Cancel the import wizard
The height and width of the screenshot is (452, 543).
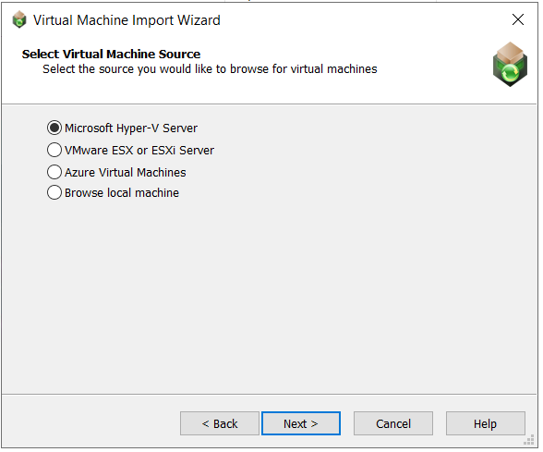point(393,423)
